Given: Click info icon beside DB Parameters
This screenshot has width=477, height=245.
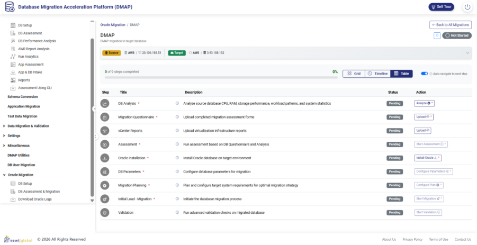Looking at the screenshot, I should 177,172.
